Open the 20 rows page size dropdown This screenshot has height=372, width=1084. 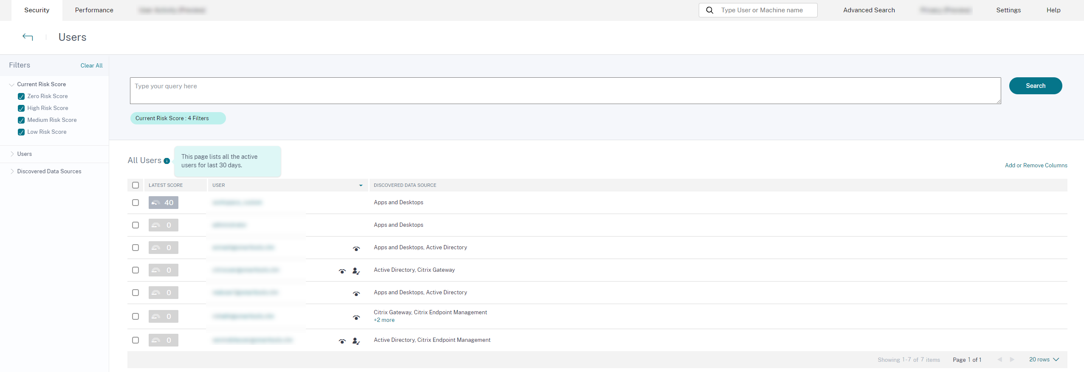1044,360
